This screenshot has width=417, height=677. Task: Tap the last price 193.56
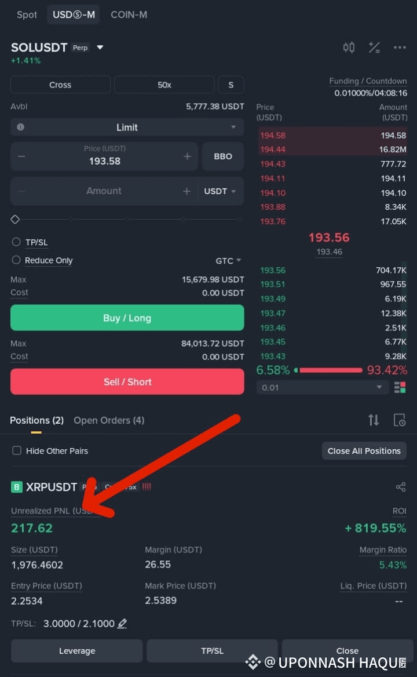point(329,238)
